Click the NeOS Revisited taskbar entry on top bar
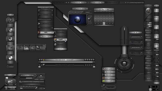The height and width of the screenshot is (91, 162). pos(112,3)
